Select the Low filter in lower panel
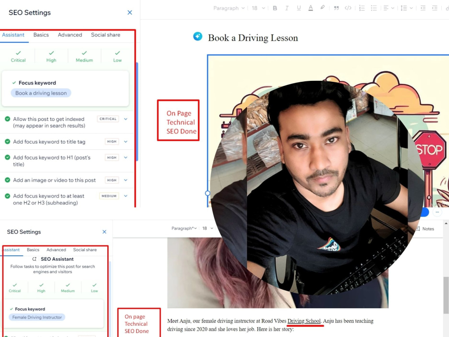 coord(94,288)
